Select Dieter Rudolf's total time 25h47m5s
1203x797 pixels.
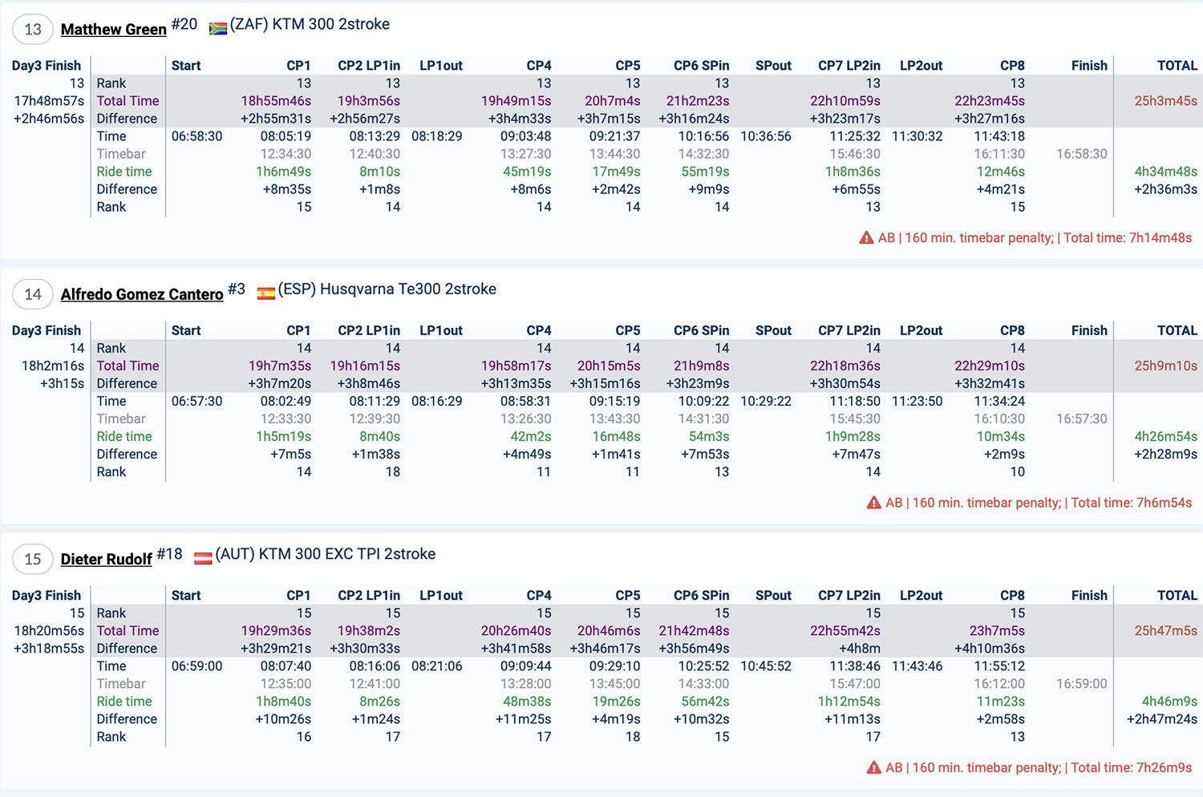(x=1165, y=631)
